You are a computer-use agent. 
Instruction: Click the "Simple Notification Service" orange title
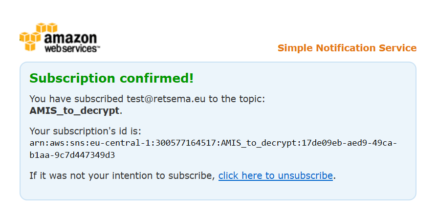(x=347, y=48)
